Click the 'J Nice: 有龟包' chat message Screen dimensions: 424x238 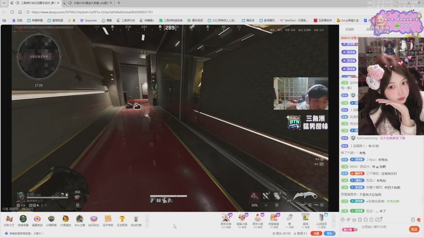364,160
